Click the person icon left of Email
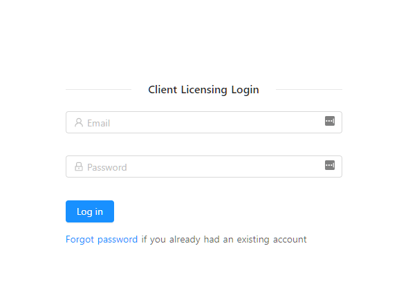The height and width of the screenshot is (304, 399). coord(79,122)
